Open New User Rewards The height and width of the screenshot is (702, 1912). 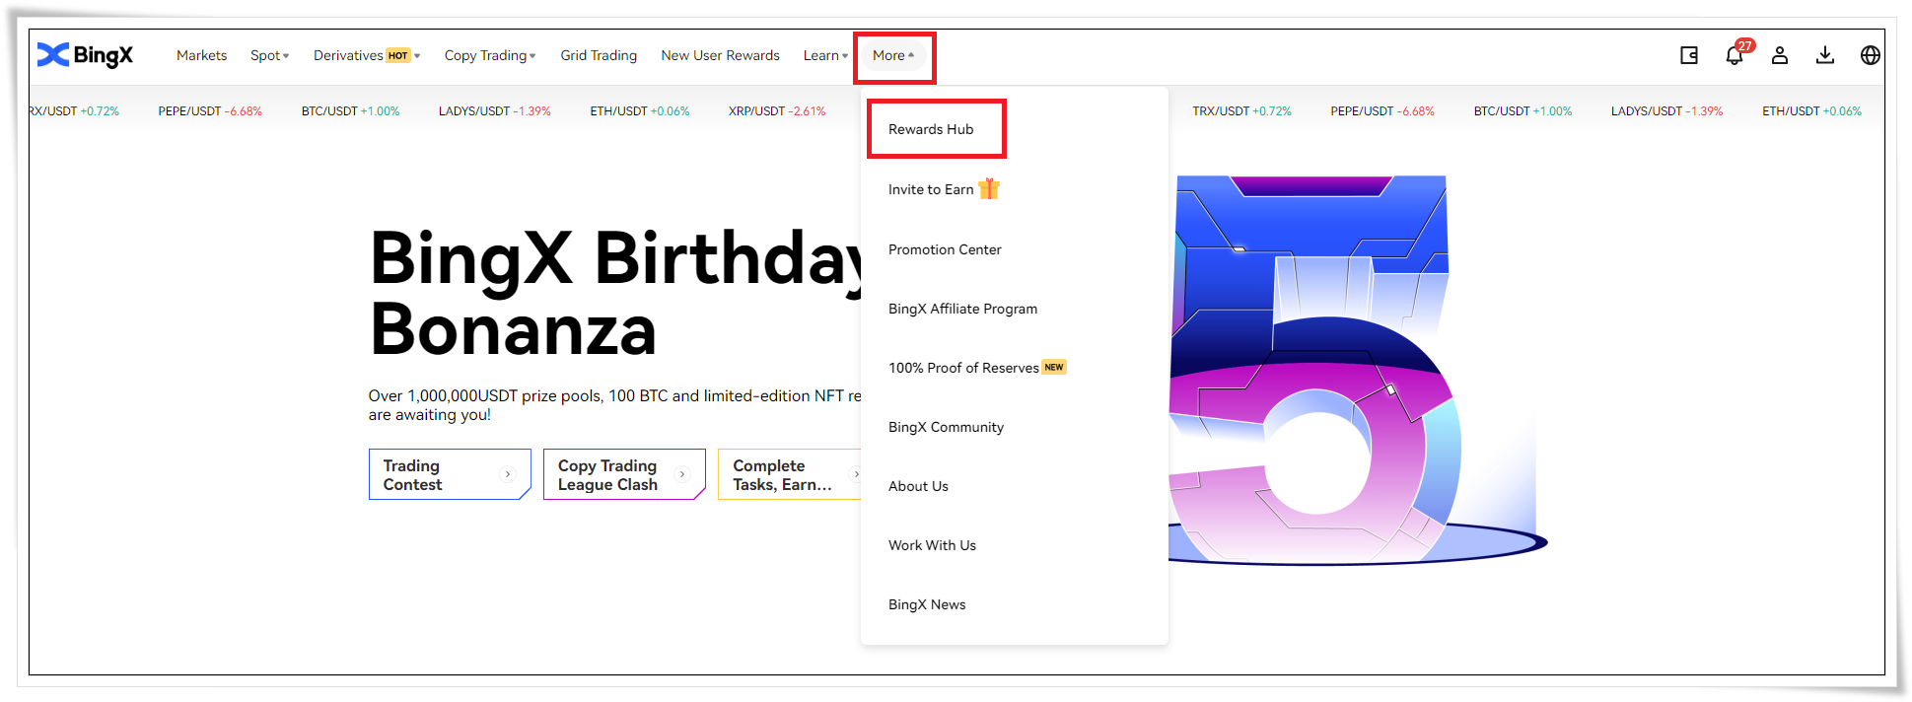pos(720,55)
